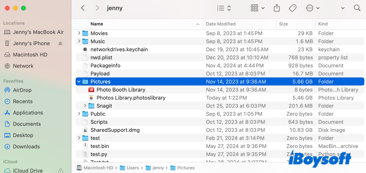
Task: Select the SharedSupport.dmg disk image icon
Action: click(85, 130)
